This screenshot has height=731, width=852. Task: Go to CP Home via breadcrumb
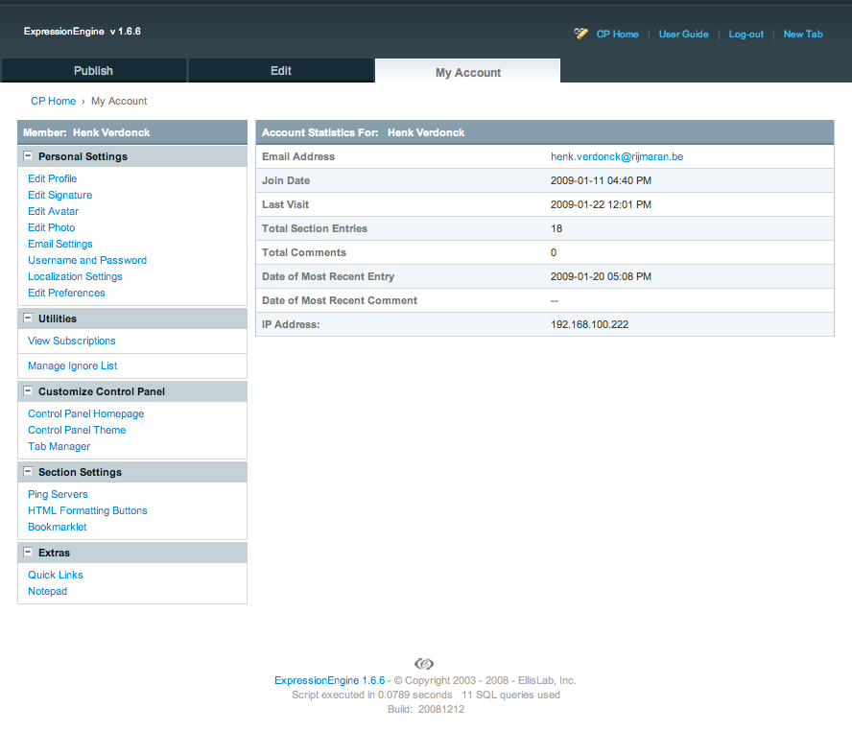[x=54, y=101]
